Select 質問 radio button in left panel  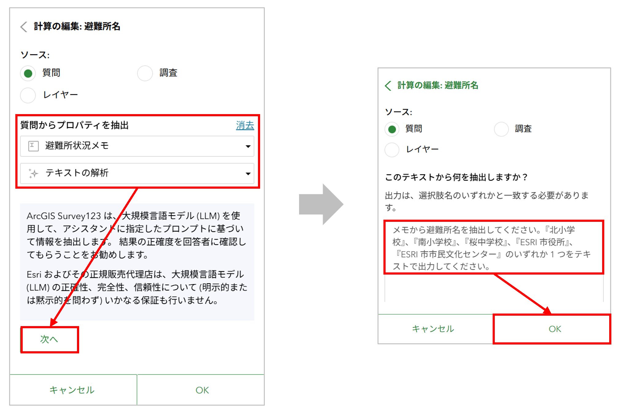point(28,73)
